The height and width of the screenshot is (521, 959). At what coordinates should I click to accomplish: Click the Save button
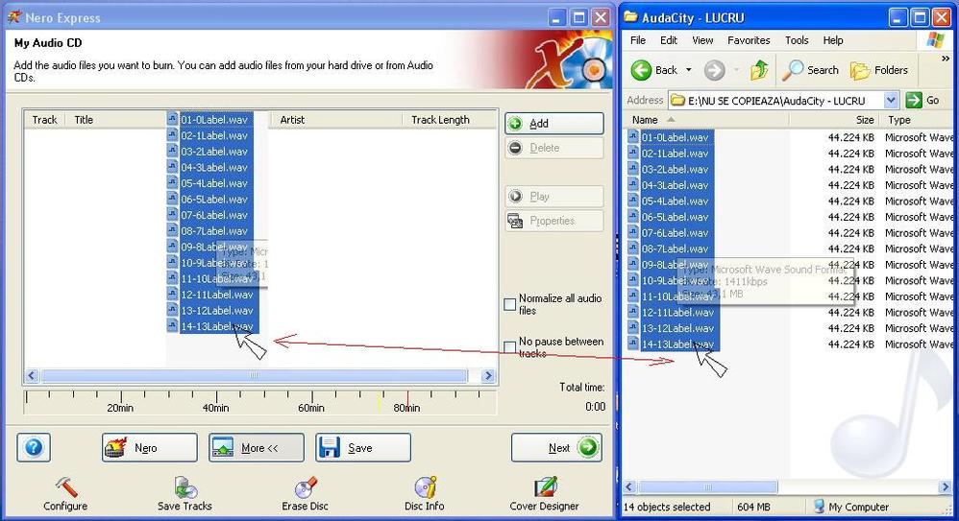tap(362, 448)
